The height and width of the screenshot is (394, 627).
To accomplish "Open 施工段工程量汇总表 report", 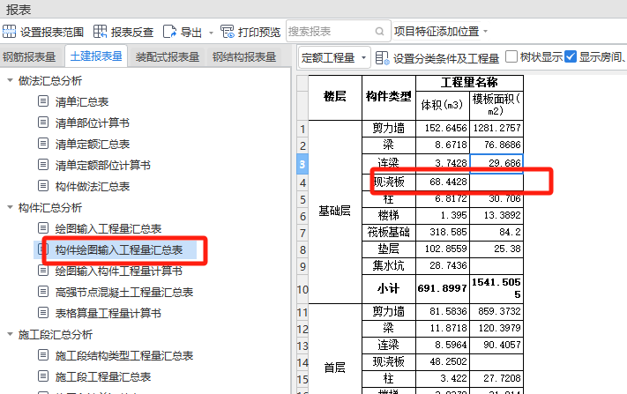I will point(103,377).
